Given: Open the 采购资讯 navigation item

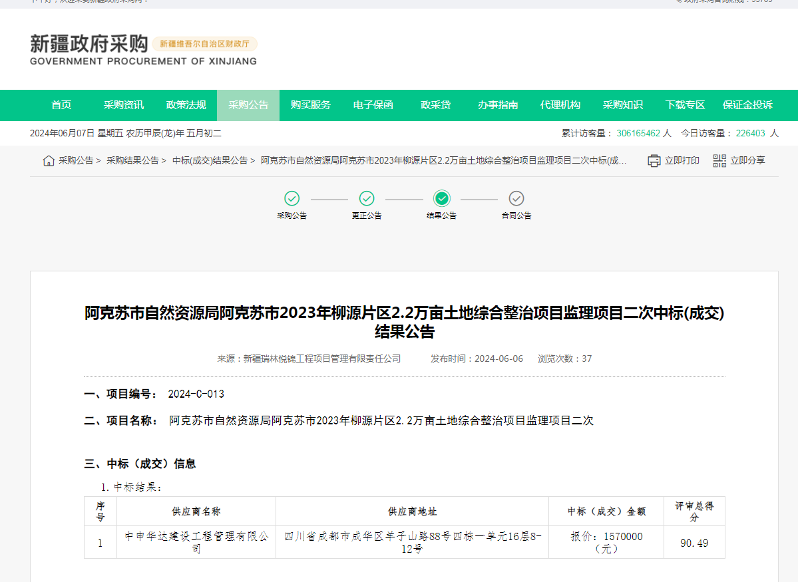Looking at the screenshot, I should [x=123, y=105].
